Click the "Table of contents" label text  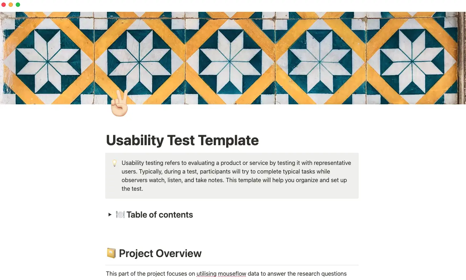(x=159, y=214)
